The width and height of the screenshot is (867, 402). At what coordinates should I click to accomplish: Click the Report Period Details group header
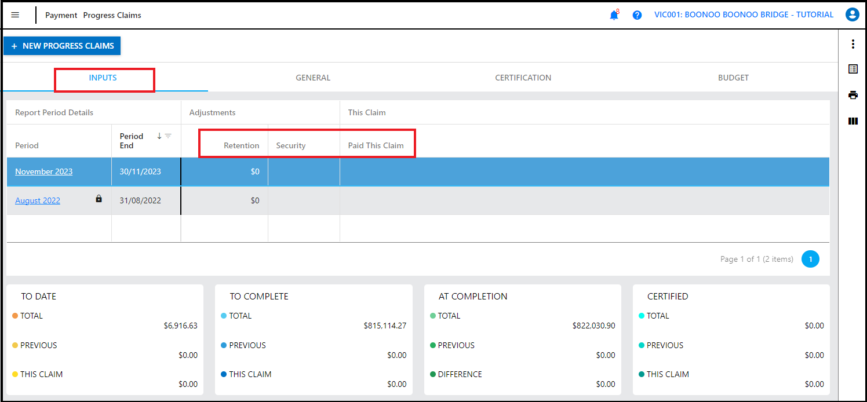(54, 112)
